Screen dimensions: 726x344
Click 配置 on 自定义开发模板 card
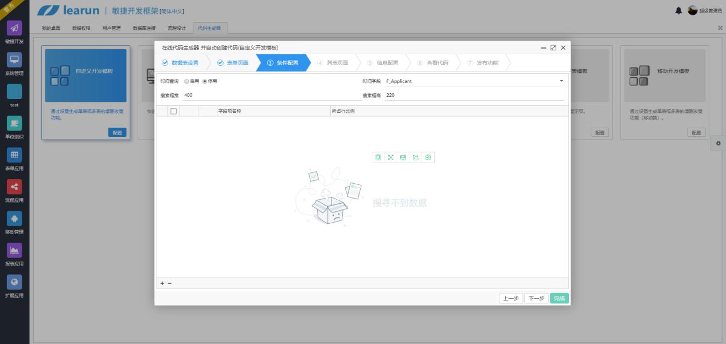(x=117, y=133)
